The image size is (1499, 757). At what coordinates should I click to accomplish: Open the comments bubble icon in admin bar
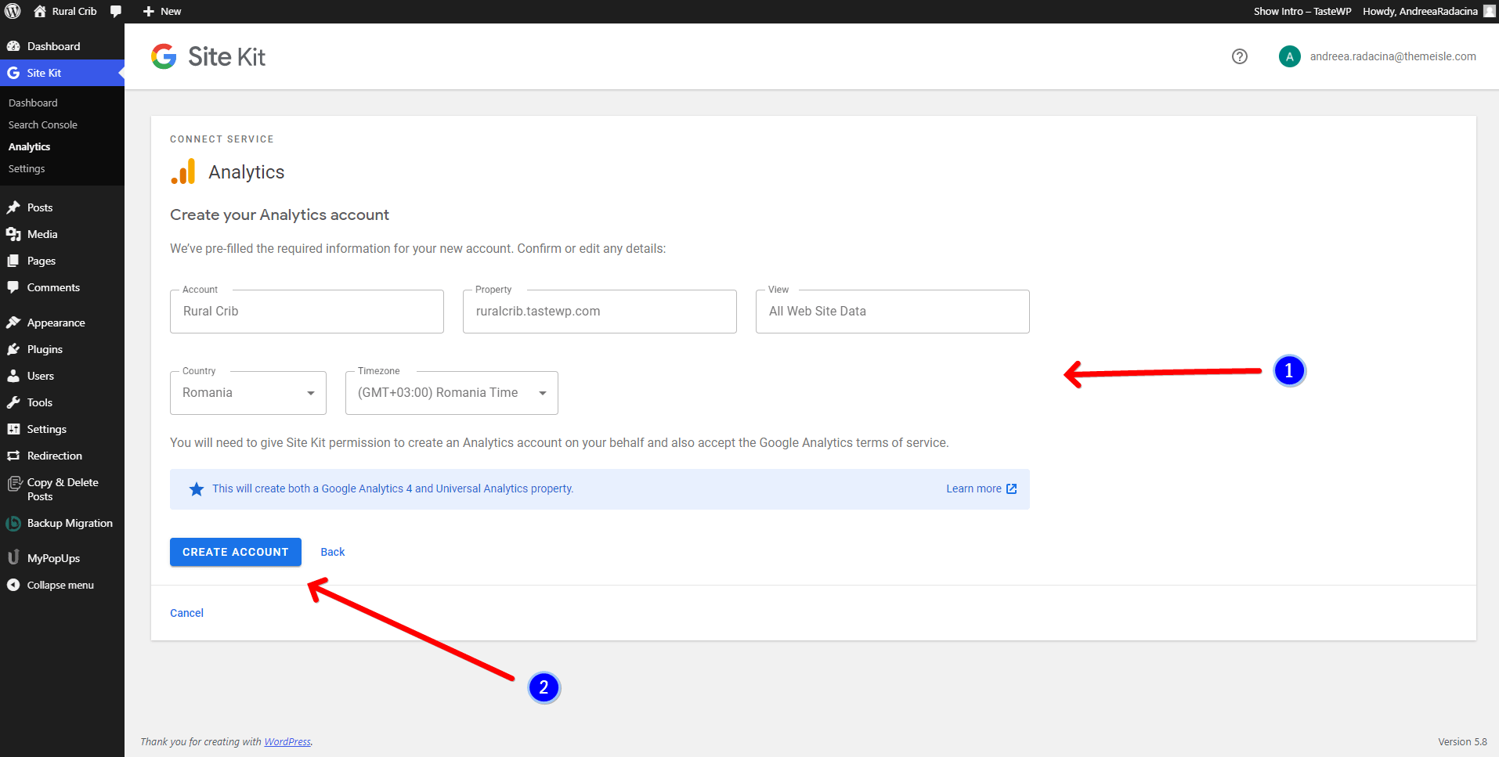pyautogui.click(x=116, y=11)
